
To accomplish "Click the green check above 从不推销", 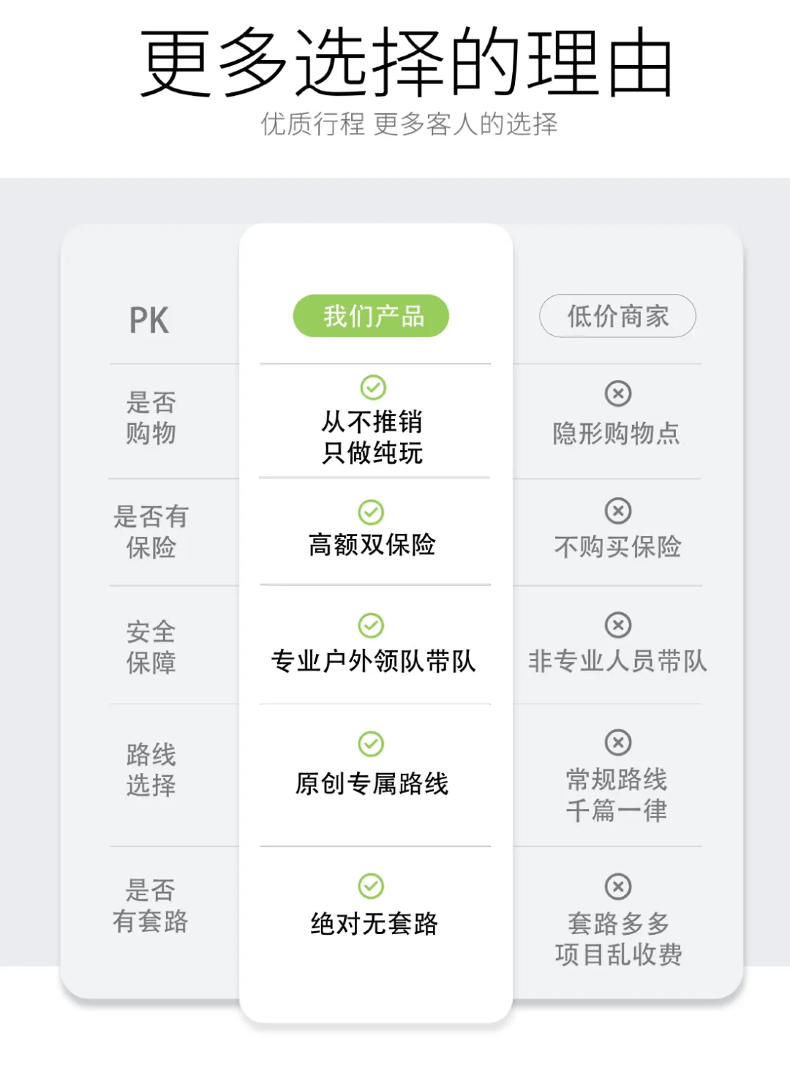I will pyautogui.click(x=373, y=387).
